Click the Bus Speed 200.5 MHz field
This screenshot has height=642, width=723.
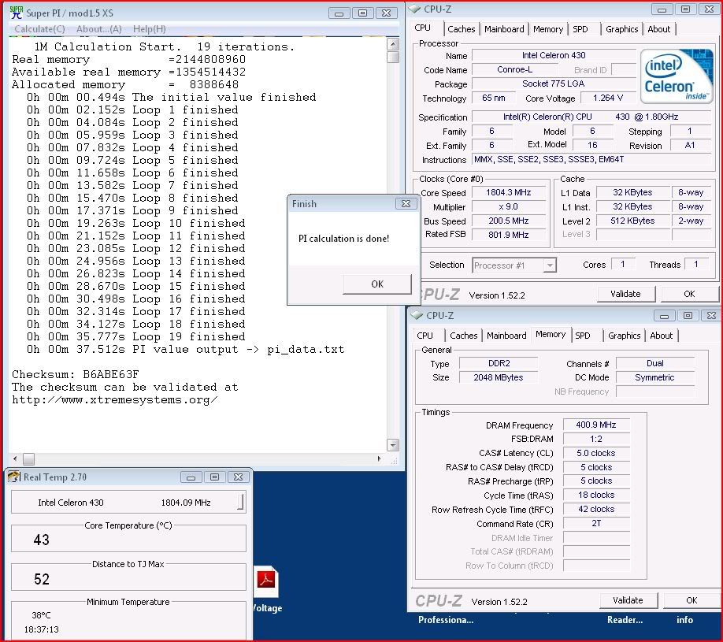(508, 221)
